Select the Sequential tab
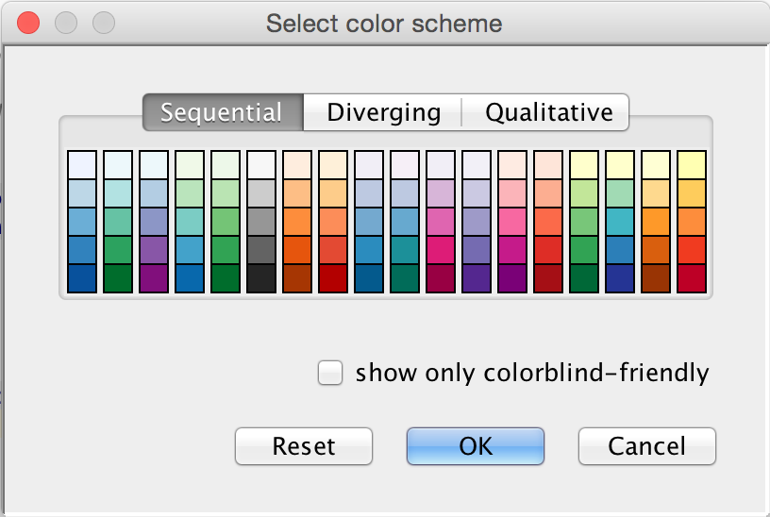The image size is (770, 517). [222, 113]
